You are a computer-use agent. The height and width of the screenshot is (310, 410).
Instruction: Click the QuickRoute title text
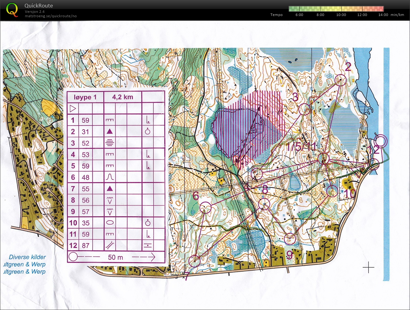[x=39, y=6]
